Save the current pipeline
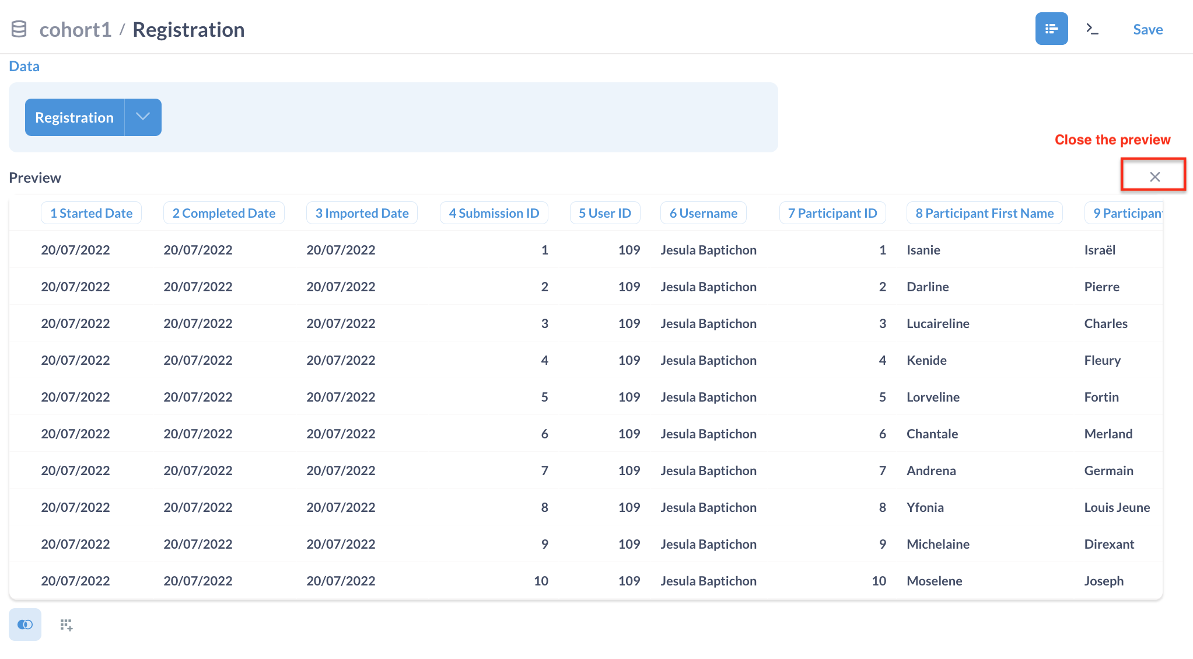Image resolution: width=1193 pixels, height=659 pixels. pos(1147,29)
